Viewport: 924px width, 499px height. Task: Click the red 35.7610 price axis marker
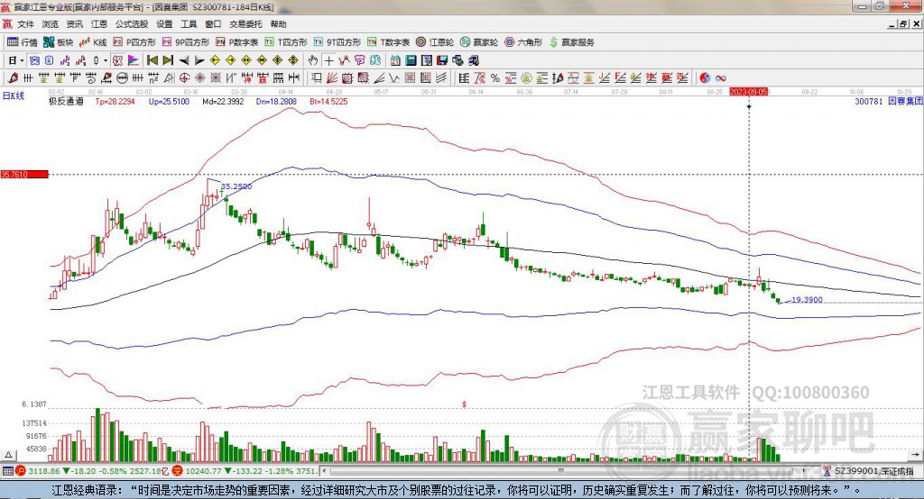pos(24,174)
